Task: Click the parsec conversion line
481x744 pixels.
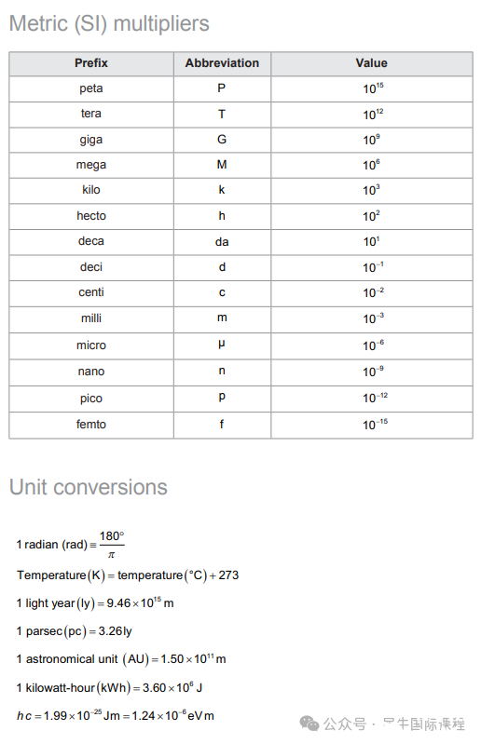Action: 74,631
